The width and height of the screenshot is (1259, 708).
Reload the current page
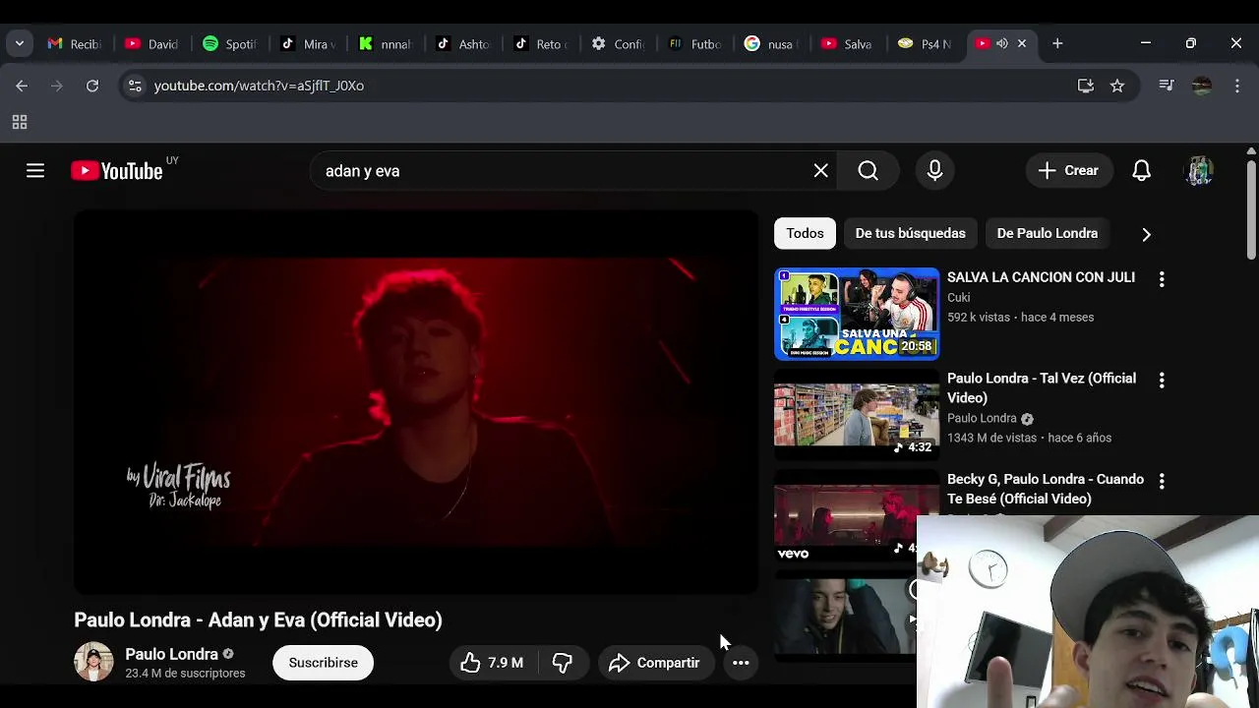(92, 86)
